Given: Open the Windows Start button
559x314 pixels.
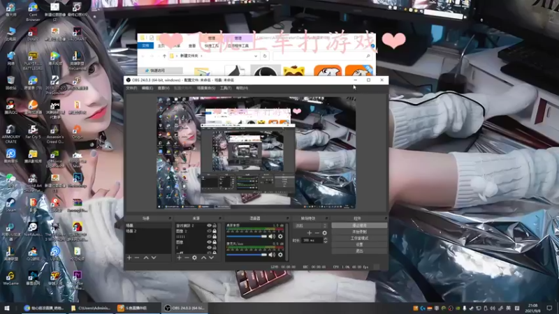Looking at the screenshot, I should tap(7, 308).
